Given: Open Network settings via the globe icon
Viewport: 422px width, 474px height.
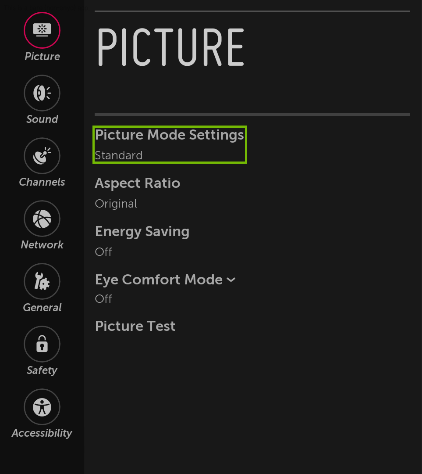Looking at the screenshot, I should pyautogui.click(x=42, y=219).
